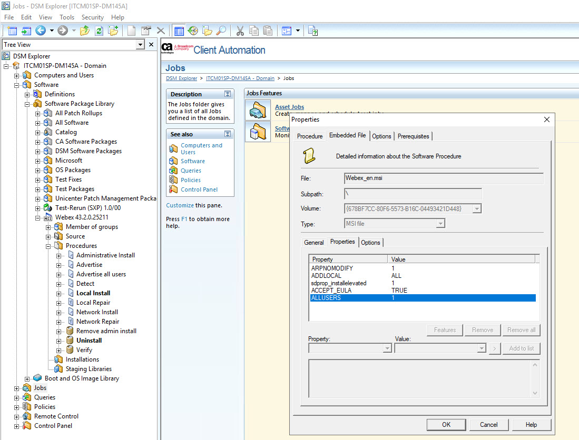Click the scroll icon in Properties dialog
The width and height of the screenshot is (579, 440).
click(309, 156)
